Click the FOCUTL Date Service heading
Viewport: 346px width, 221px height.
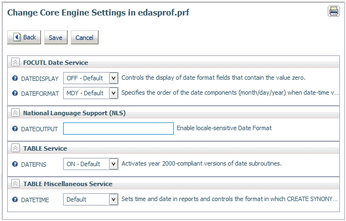55,63
